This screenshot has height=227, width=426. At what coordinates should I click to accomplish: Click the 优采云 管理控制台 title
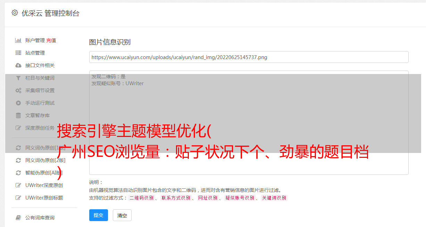(x=50, y=13)
